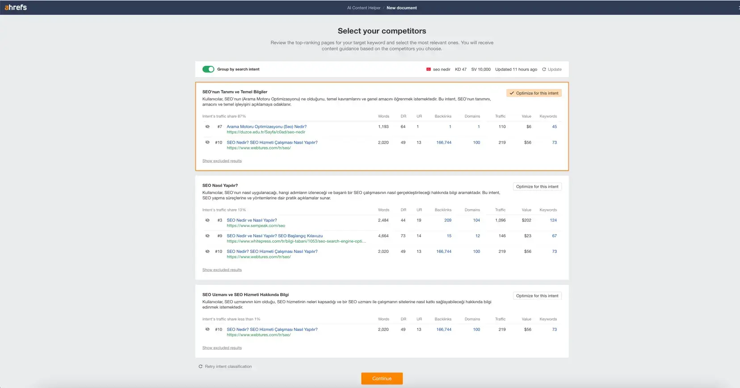
Task: Click the Ahrefs logo
Action: (16, 8)
